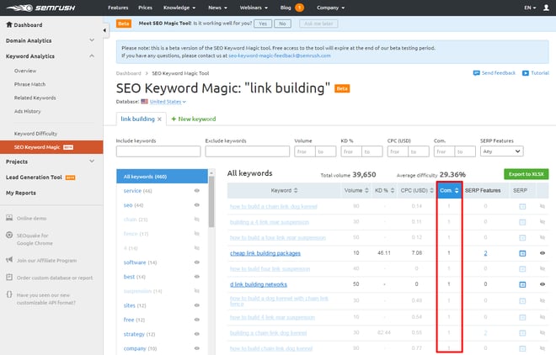This screenshot has height=355, width=556.
Task: Click No on SEO Magic Tool prompt
Action: [282, 24]
